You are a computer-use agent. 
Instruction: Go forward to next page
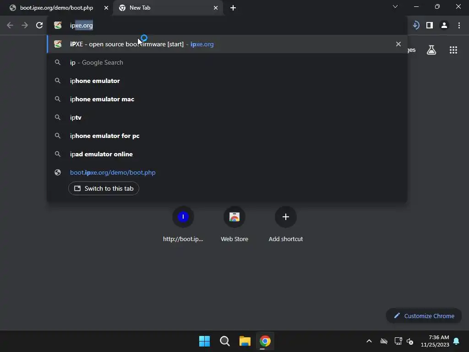pos(25,26)
